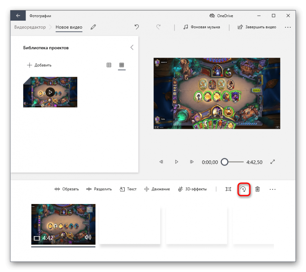
Task: Open Фоновая музыка settings
Action: 202,27
